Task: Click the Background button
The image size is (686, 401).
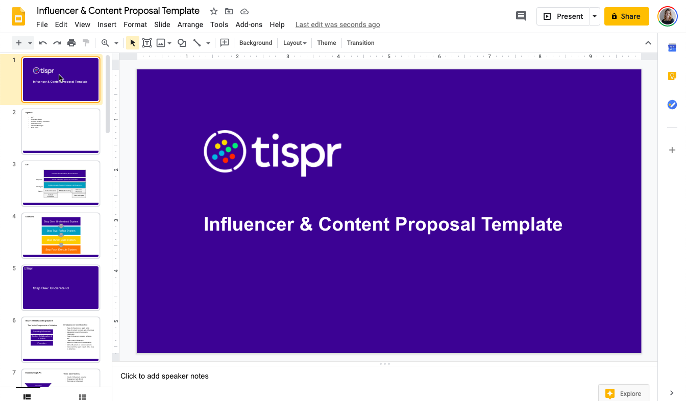Action: pyautogui.click(x=256, y=43)
